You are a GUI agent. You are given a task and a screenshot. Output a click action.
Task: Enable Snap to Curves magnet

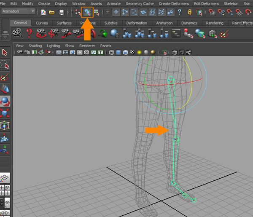[221, 12]
